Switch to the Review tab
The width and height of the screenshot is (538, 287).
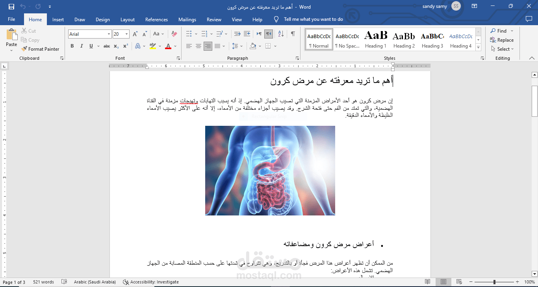[x=214, y=20]
